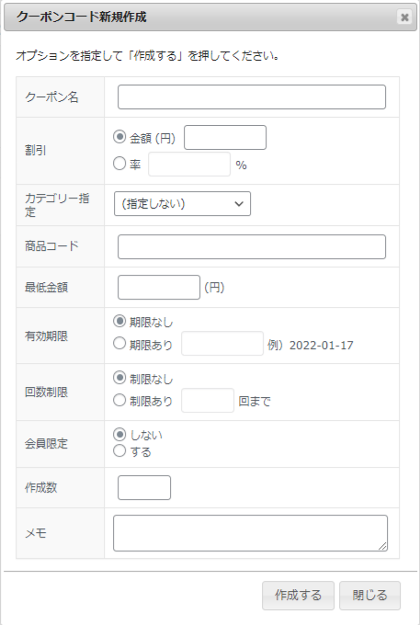Click the クーポン名 text field
Screen dimensions: 420x625
pyautogui.click(x=252, y=97)
